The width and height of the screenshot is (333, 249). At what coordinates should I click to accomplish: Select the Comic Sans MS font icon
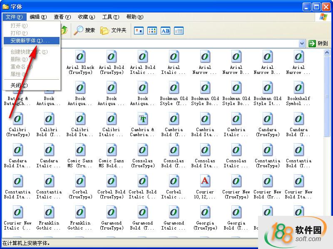point(80,151)
